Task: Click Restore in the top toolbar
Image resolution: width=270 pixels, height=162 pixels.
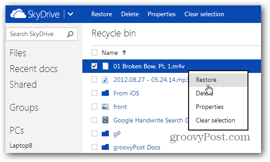Action: tap(102, 14)
